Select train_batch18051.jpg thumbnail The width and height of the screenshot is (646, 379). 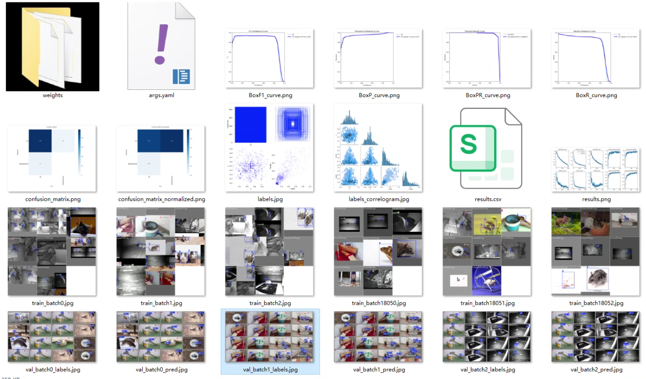point(487,252)
